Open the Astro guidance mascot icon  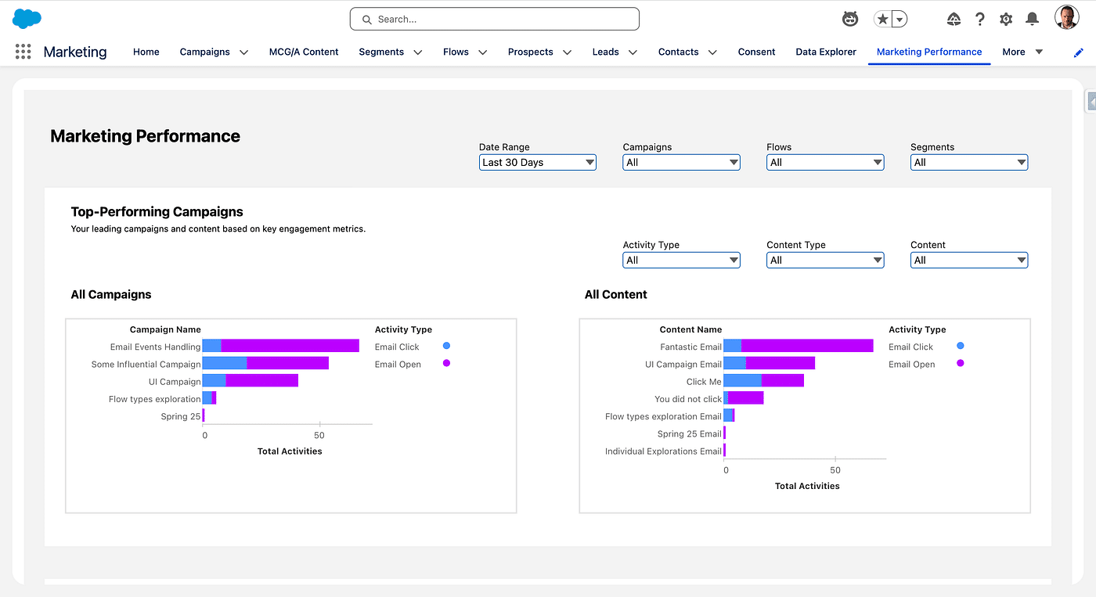(x=849, y=19)
